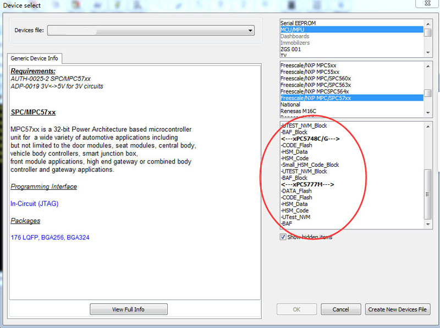The width and height of the screenshot is (440, 328).
Task: Click up arrow of device list scrollbar
Action: pyautogui.click(x=428, y=127)
